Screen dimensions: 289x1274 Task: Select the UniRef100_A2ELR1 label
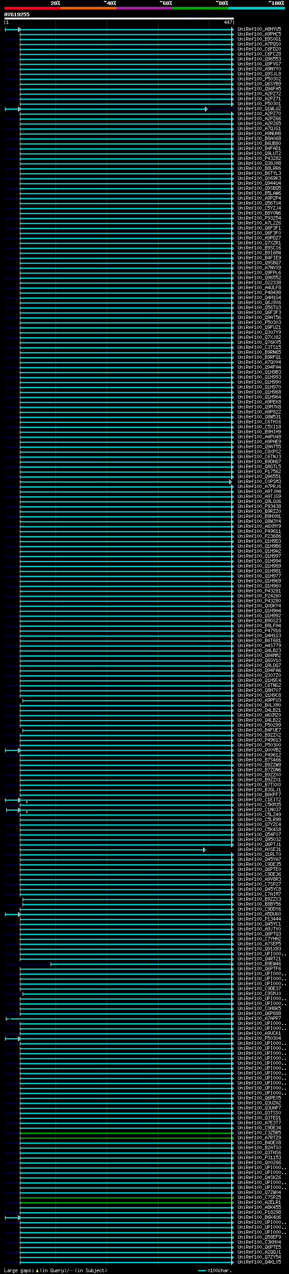pos(259,1202)
